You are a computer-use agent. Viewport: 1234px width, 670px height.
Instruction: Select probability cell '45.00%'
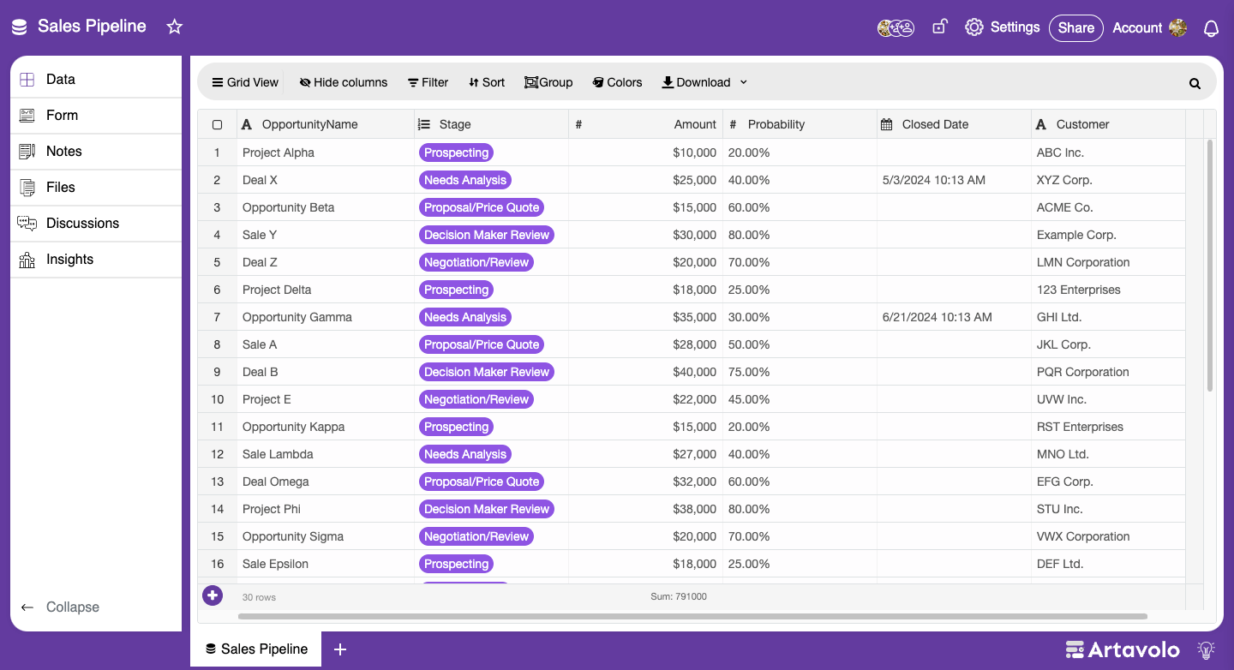tap(800, 399)
